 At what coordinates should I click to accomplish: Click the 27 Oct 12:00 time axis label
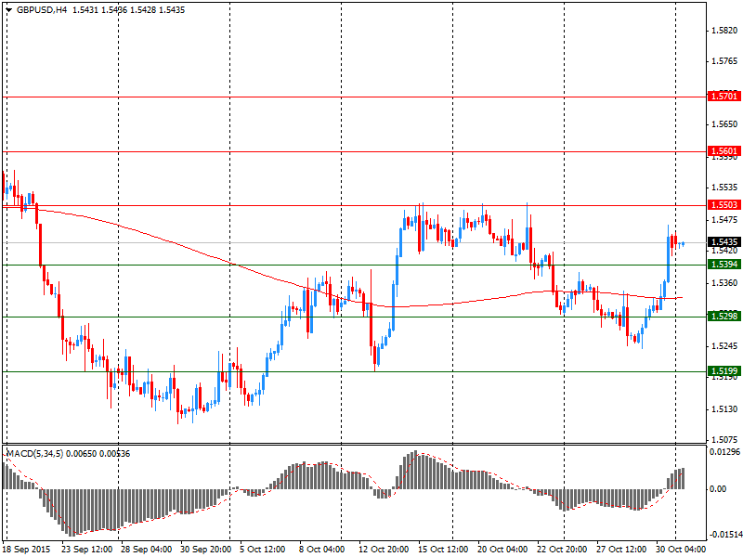(x=621, y=550)
